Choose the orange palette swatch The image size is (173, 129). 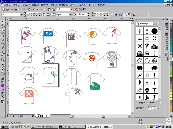(171, 110)
